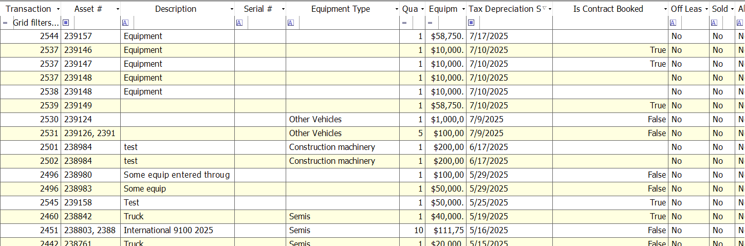Image resolution: width=745 pixels, height=246 pixels.
Task: Click the Equipment Type filter condition icon
Action: point(291,23)
